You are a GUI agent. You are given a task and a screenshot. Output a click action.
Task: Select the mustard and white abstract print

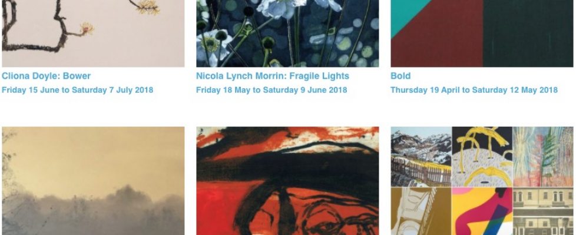point(421,211)
